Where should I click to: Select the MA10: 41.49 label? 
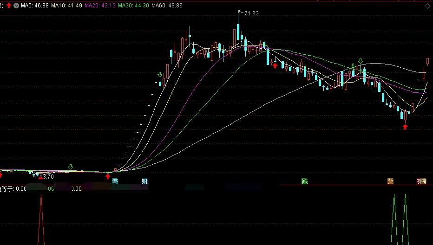click(x=66, y=5)
